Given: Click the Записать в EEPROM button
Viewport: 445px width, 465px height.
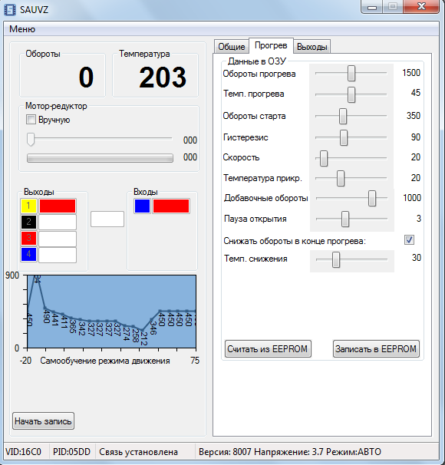Looking at the screenshot, I should click(376, 348).
